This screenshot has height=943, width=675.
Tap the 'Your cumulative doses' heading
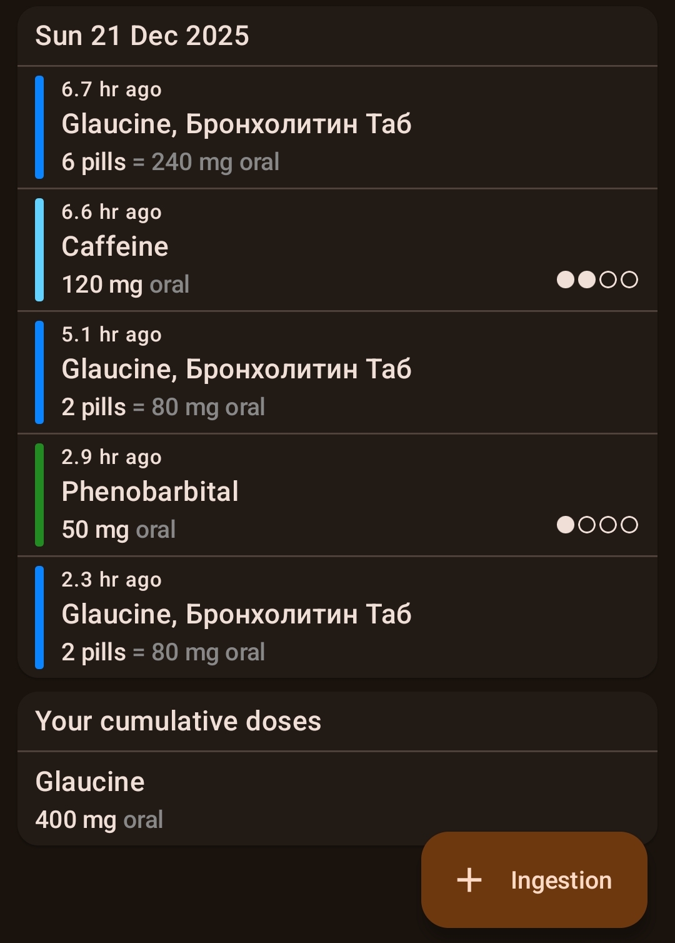coord(178,721)
